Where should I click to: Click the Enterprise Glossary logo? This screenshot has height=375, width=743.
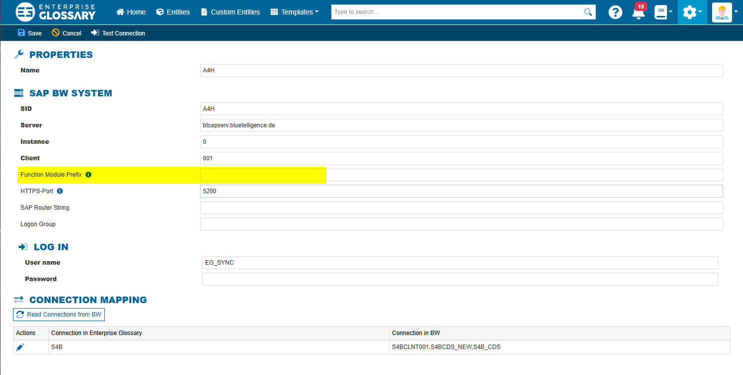tap(55, 12)
